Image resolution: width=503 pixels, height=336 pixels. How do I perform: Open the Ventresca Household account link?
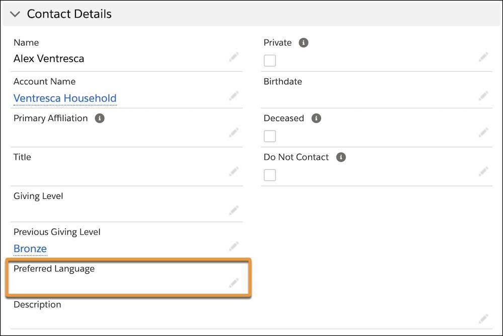(x=65, y=98)
